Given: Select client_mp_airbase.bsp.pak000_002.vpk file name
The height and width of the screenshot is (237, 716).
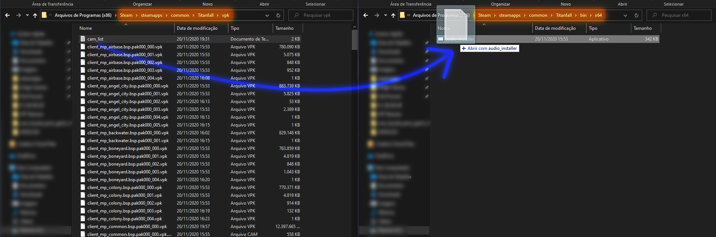Looking at the screenshot, I should [125, 62].
